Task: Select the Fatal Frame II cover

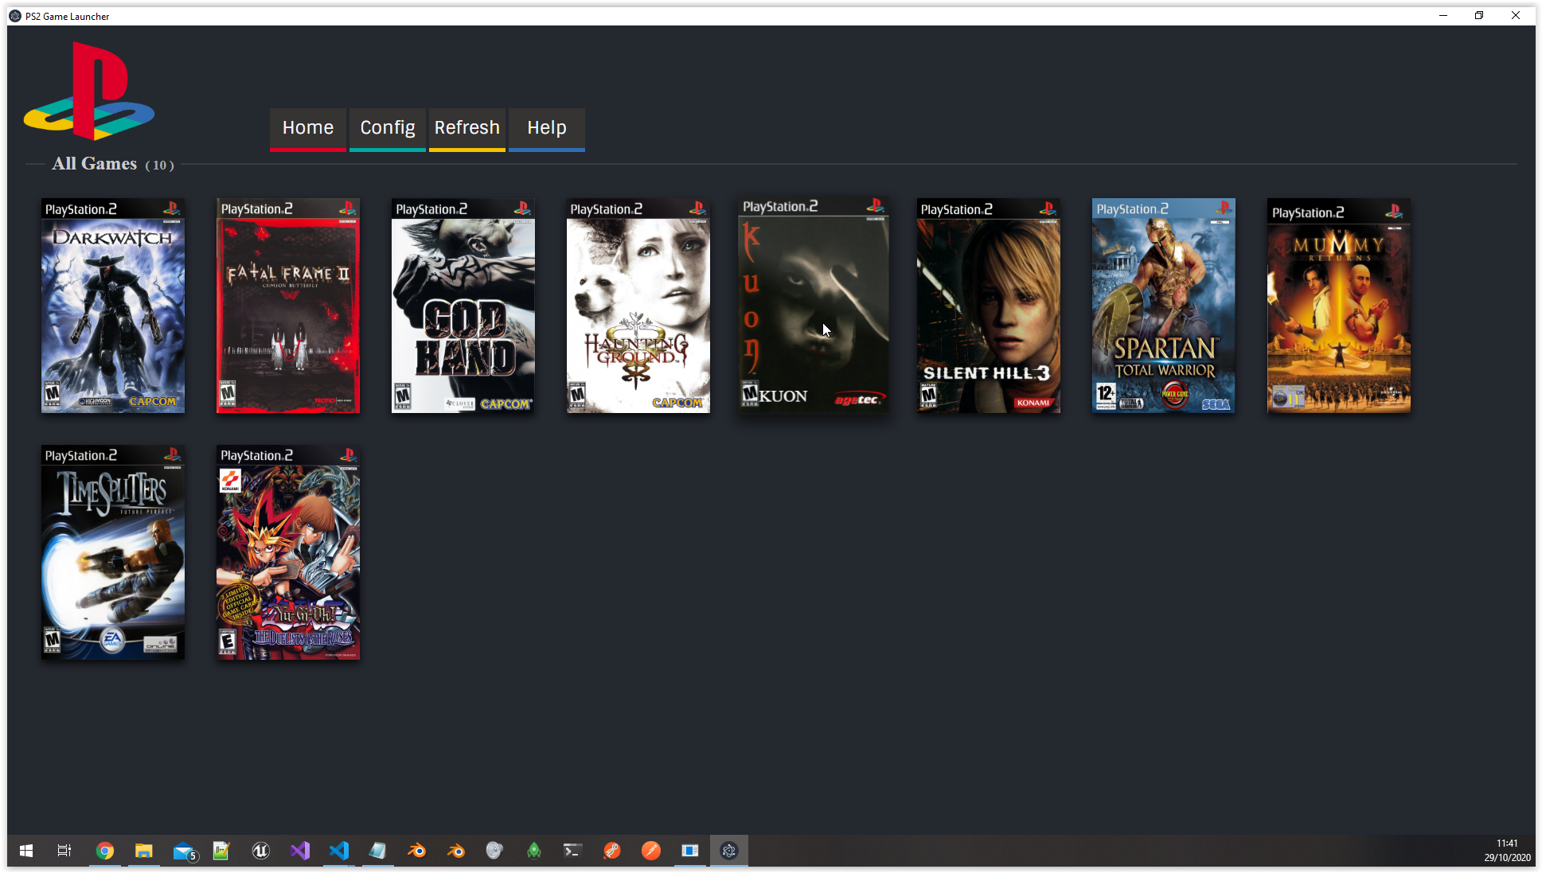Action: [288, 306]
